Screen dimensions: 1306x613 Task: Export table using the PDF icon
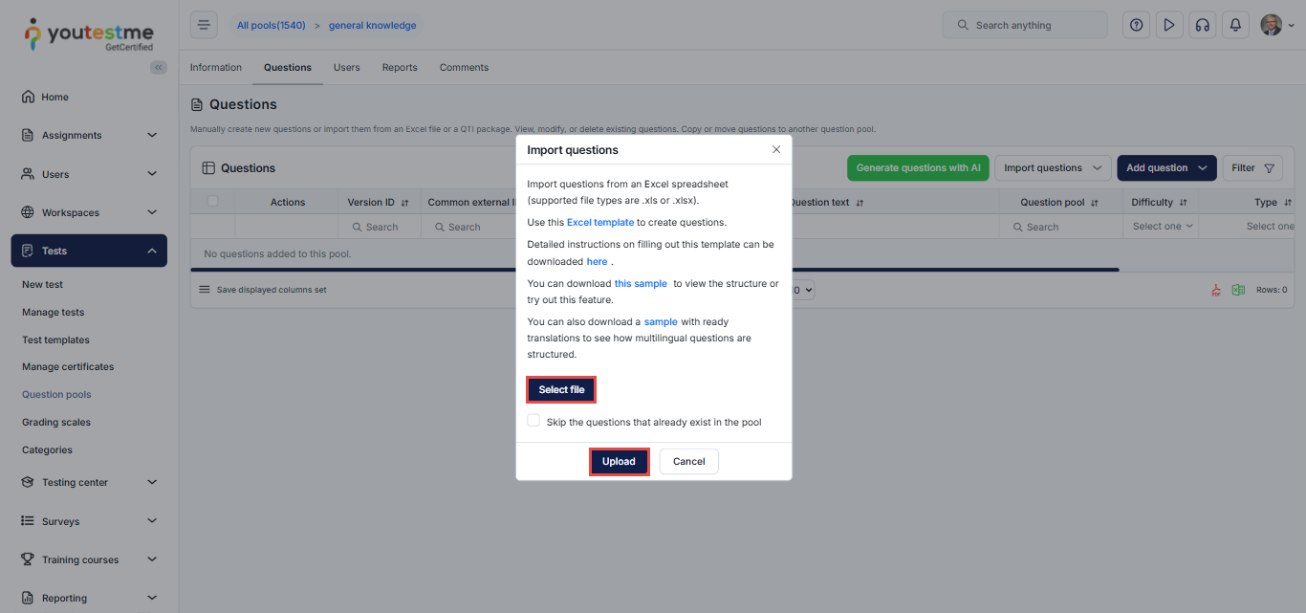(1216, 290)
